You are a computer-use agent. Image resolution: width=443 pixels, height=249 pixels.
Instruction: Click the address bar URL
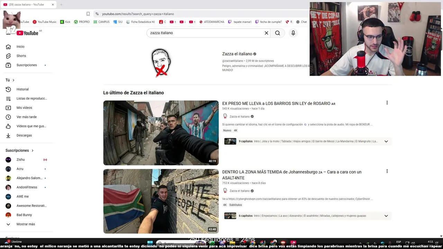(x=138, y=14)
